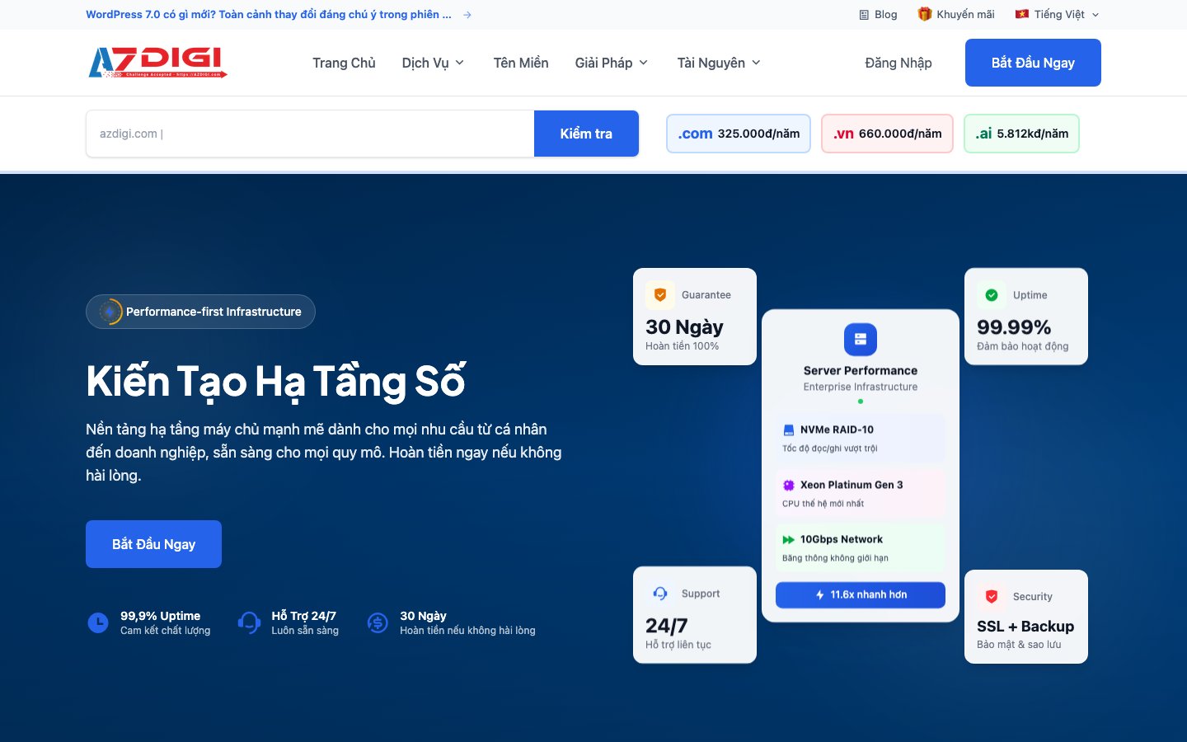Click the Performance-first Infrastructure badge
This screenshot has width=1187, height=742.
pos(200,312)
